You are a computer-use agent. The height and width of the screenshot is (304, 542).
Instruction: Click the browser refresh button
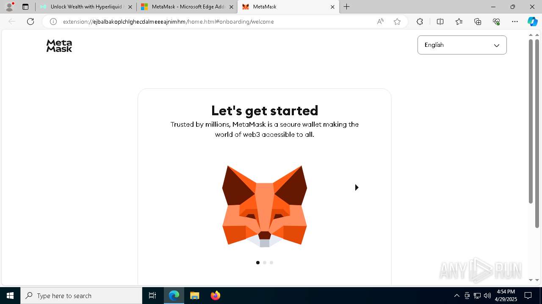click(x=30, y=22)
